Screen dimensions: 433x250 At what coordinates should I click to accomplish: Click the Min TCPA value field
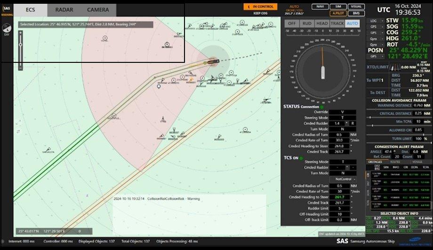pos(418,121)
